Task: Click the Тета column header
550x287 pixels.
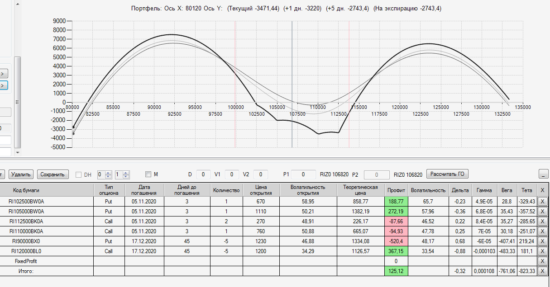Action: [x=527, y=190]
